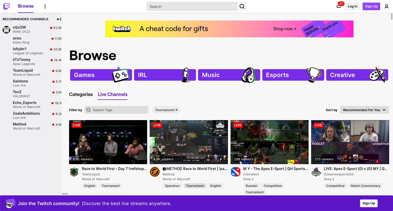Click the sidebar horizontal scrollbar thumb
Screen dimensions: 393x211
(x=65, y=194)
